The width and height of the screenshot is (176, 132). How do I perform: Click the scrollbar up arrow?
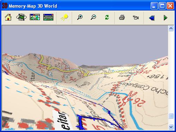pos(171,28)
